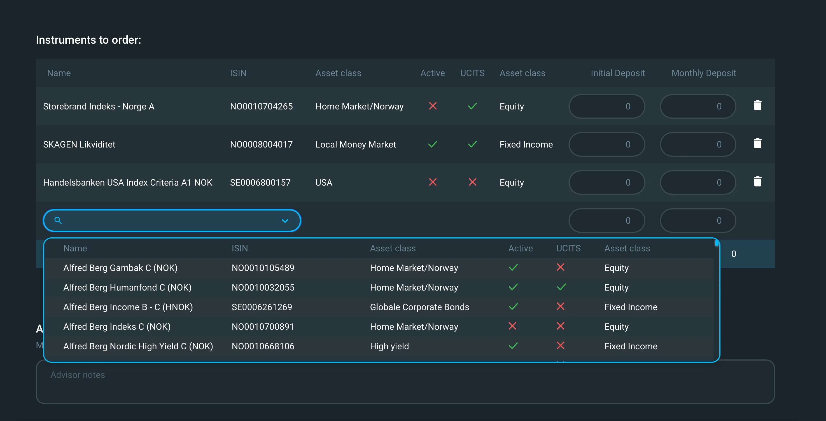Viewport: 826px width, 421px height.
Task: Edit Initial Deposit for Handelsbanken USA Index
Action: 607,183
